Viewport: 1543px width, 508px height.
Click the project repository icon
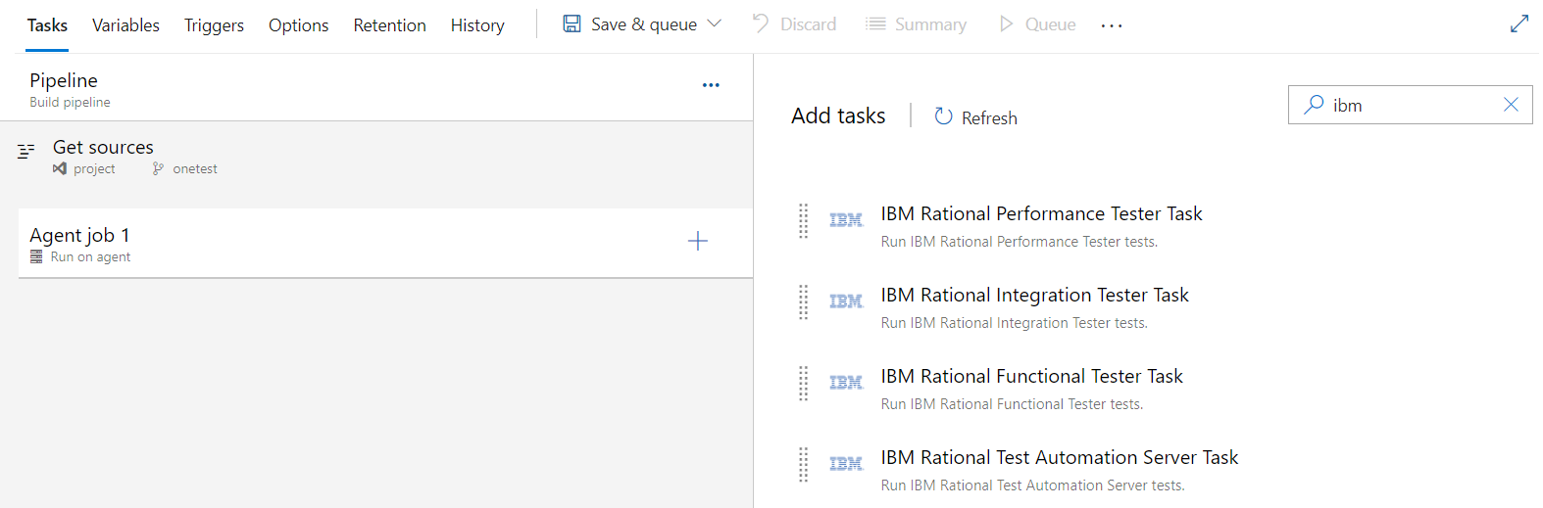click(60, 168)
